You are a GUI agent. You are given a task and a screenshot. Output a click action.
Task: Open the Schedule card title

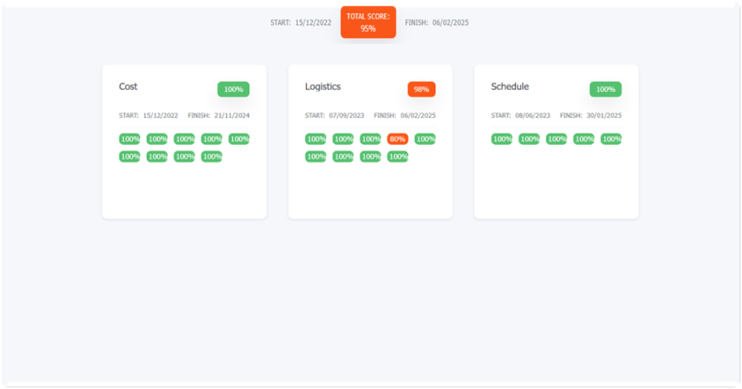[x=510, y=86]
